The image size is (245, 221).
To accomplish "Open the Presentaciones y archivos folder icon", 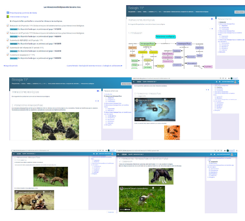I will coord(8,13).
